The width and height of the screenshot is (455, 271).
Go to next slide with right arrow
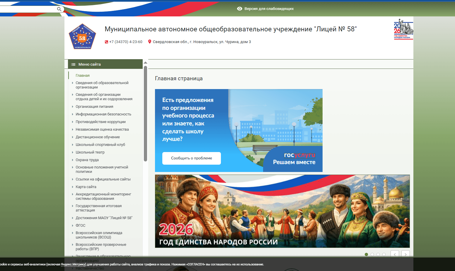[x=405, y=254]
